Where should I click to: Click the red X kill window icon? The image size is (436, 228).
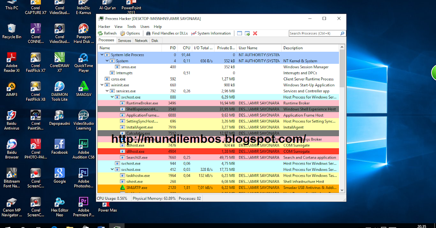tap(255, 33)
